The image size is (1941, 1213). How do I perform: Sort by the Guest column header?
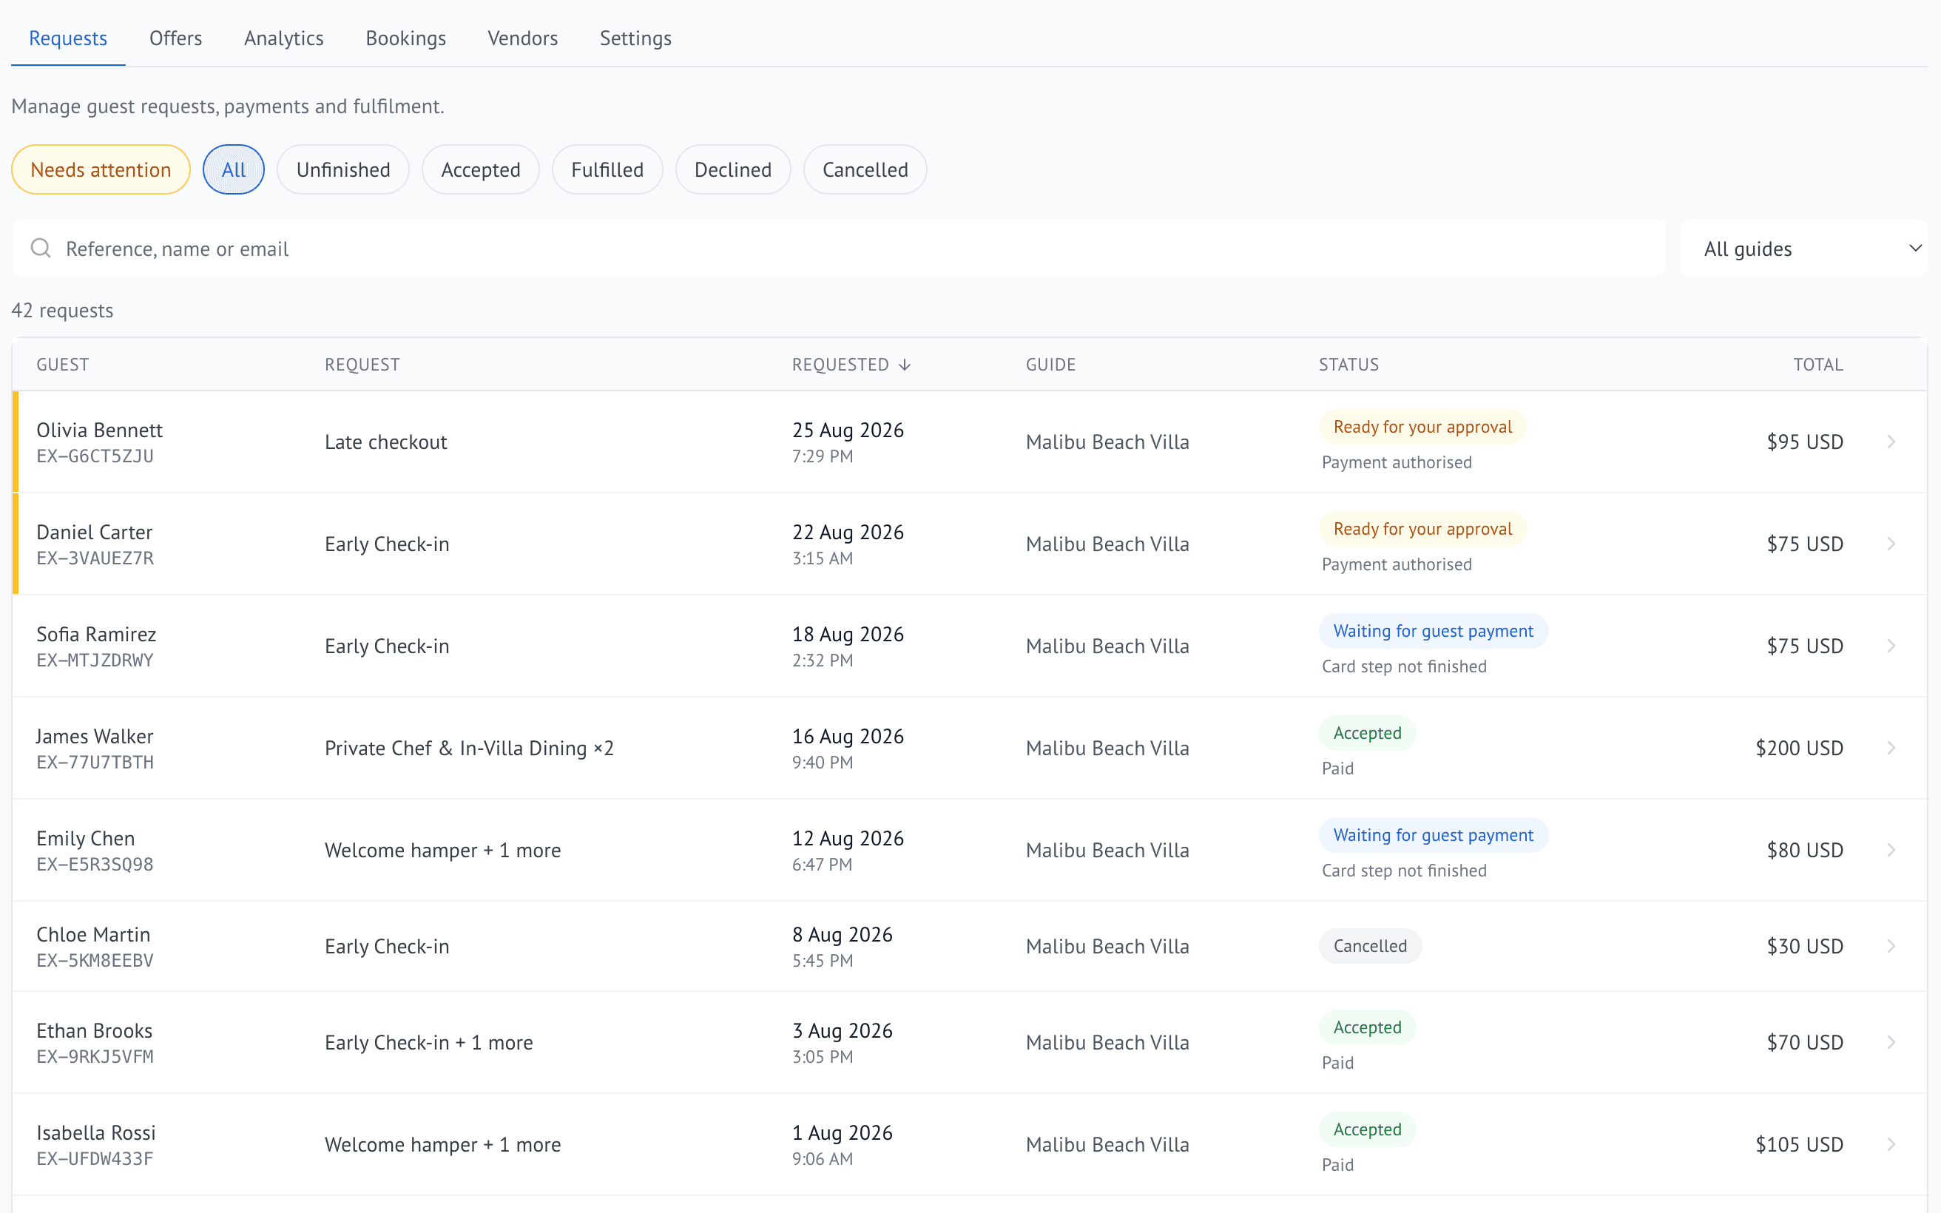click(x=63, y=365)
